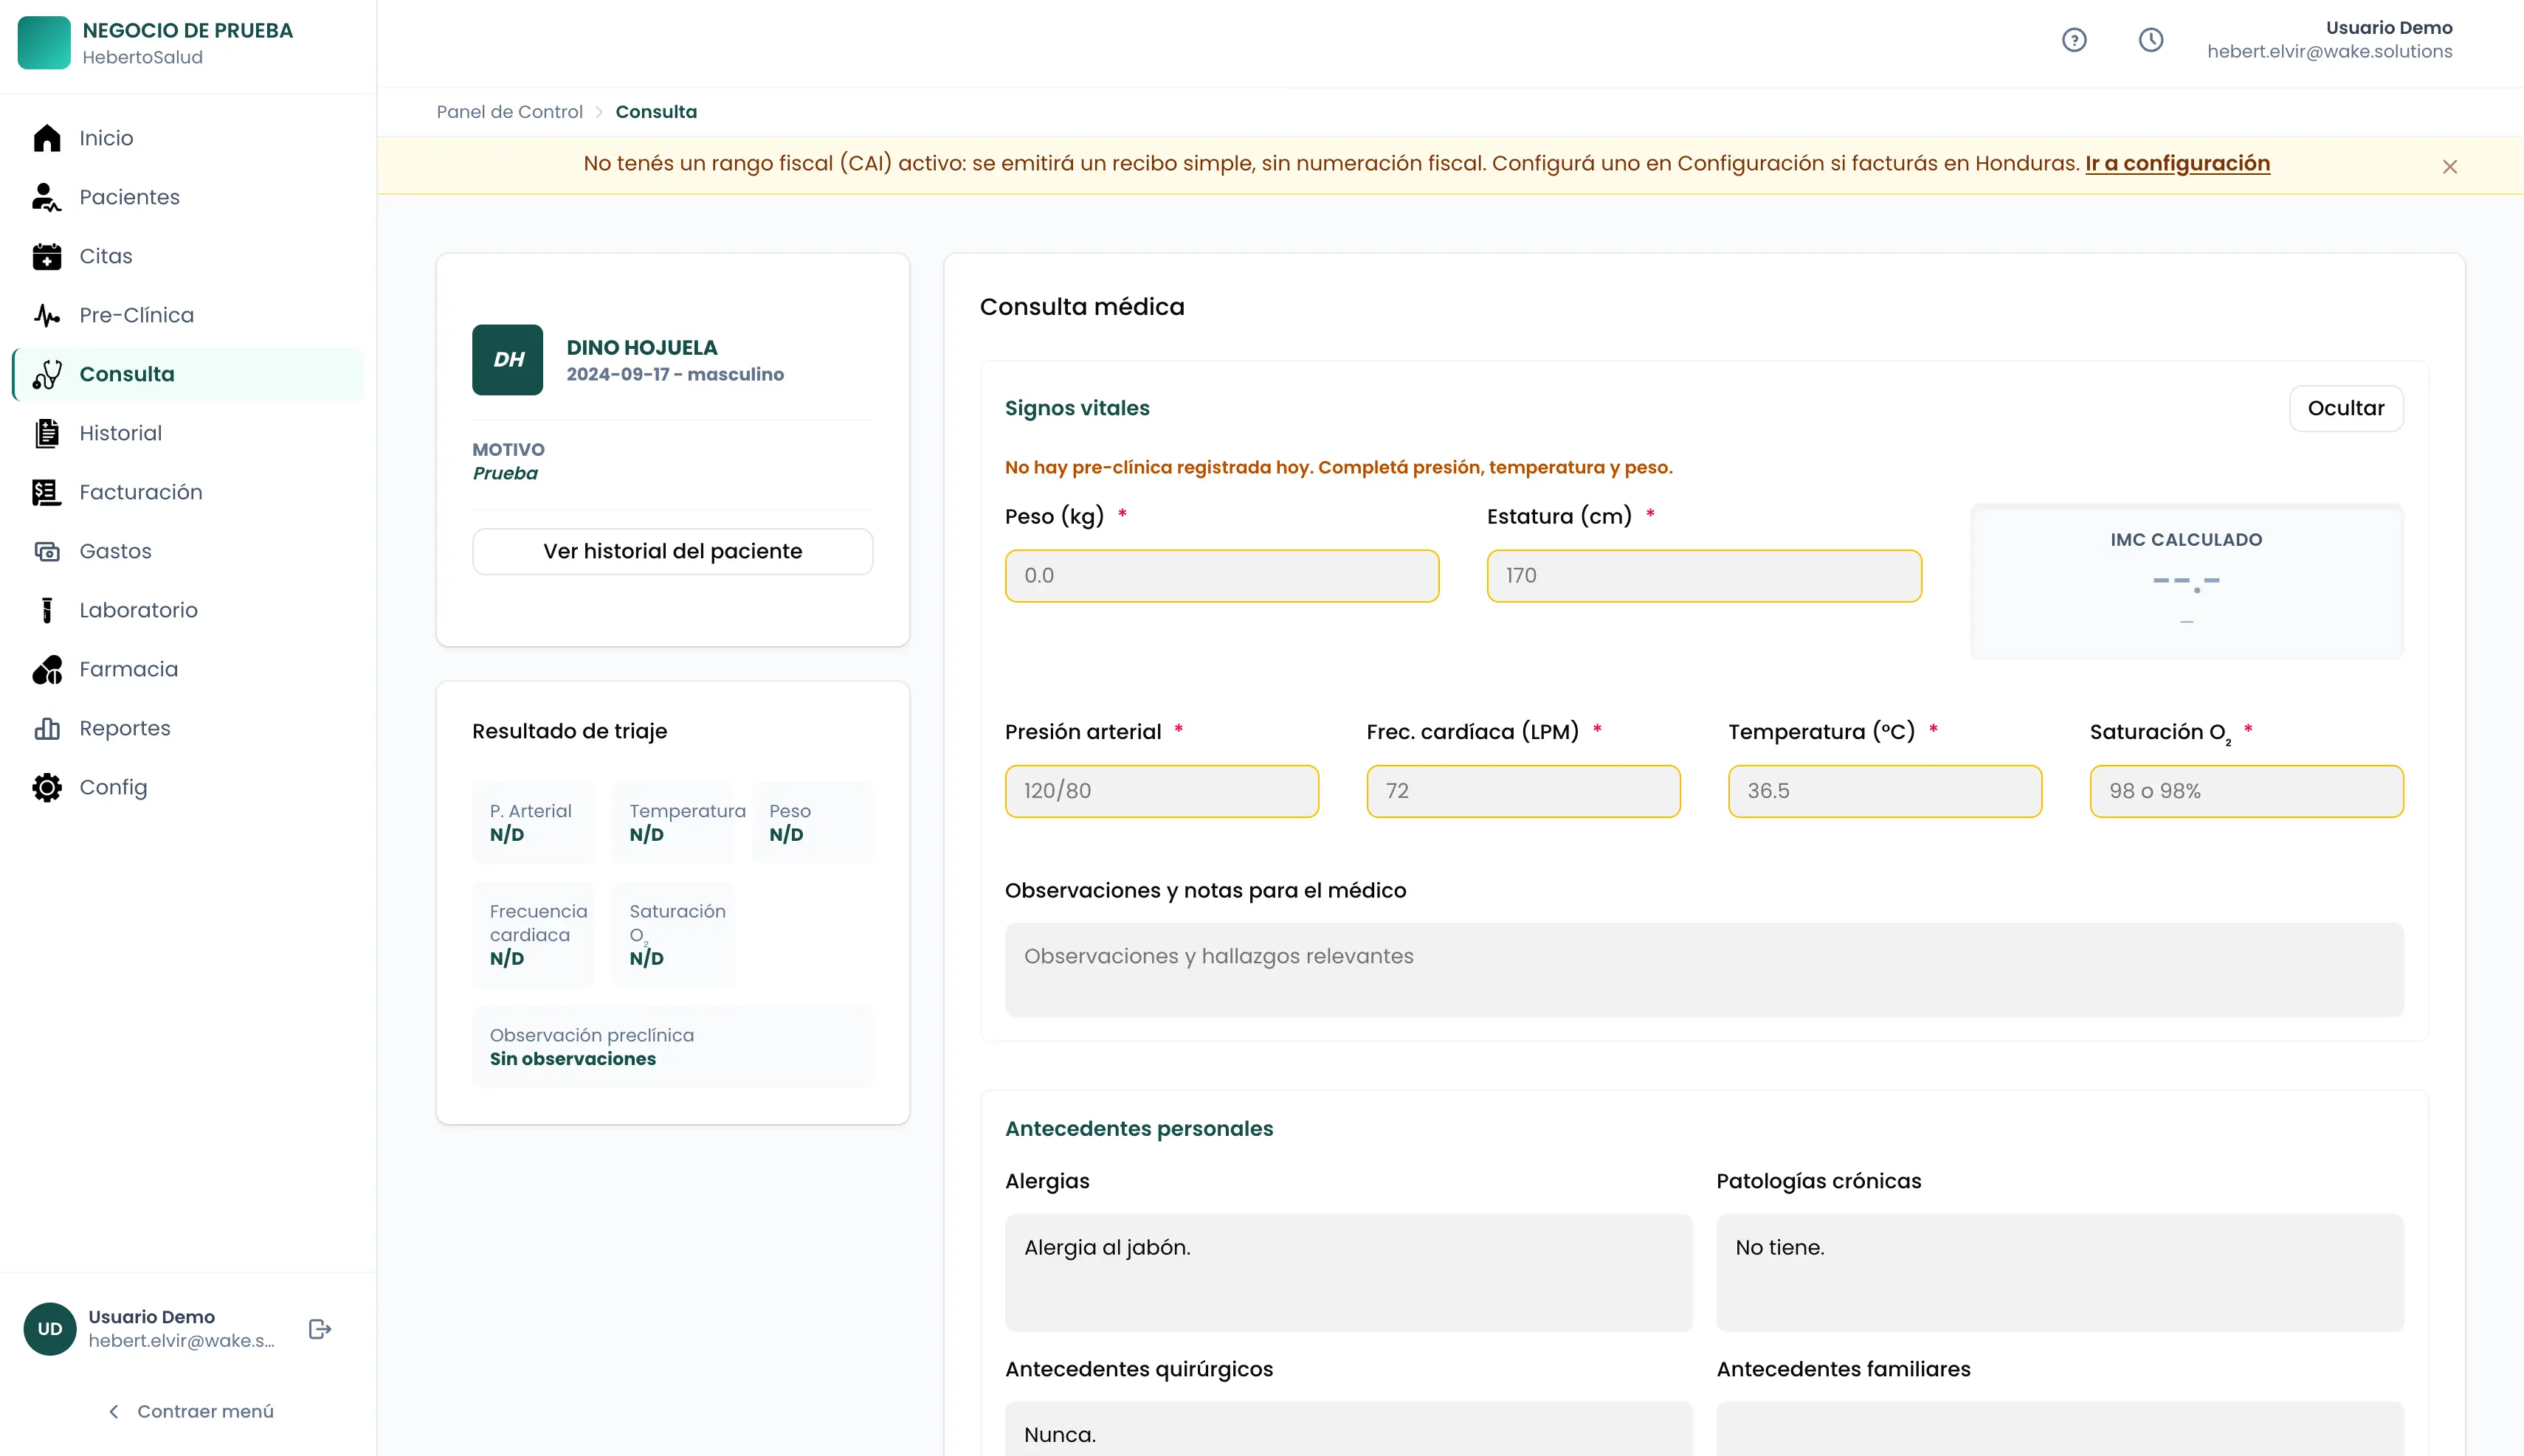Click Panel de Control breadcrumb
Screen dimensions: 2524x1456
click(x=509, y=112)
